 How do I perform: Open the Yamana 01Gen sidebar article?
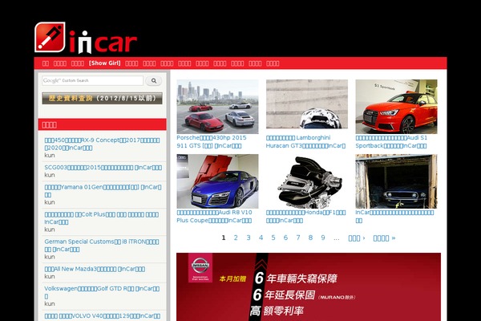[x=103, y=191]
